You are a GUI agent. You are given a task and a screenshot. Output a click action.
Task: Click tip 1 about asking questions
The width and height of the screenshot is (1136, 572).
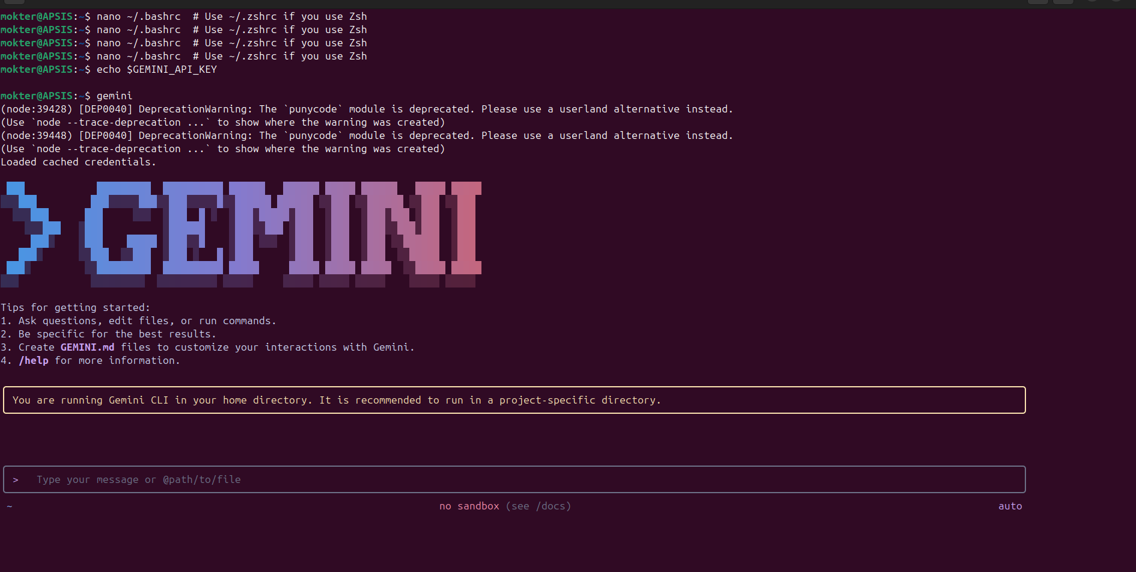(x=138, y=321)
